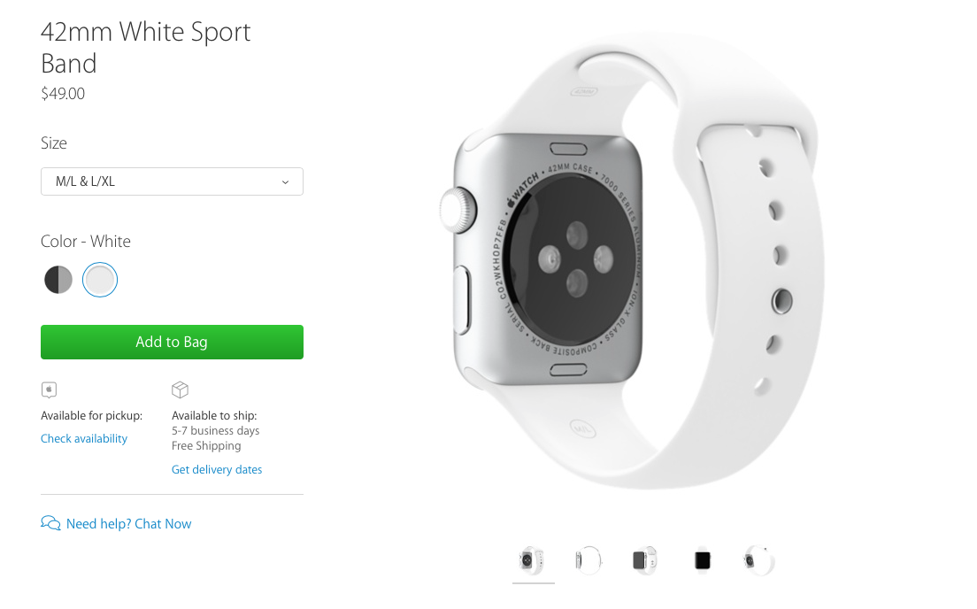Select the angled front view thumbnail
977x609 pixels.
[x=645, y=560]
